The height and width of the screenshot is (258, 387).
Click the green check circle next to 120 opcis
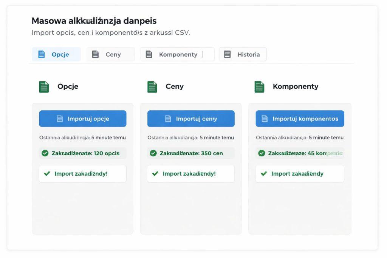45,153
